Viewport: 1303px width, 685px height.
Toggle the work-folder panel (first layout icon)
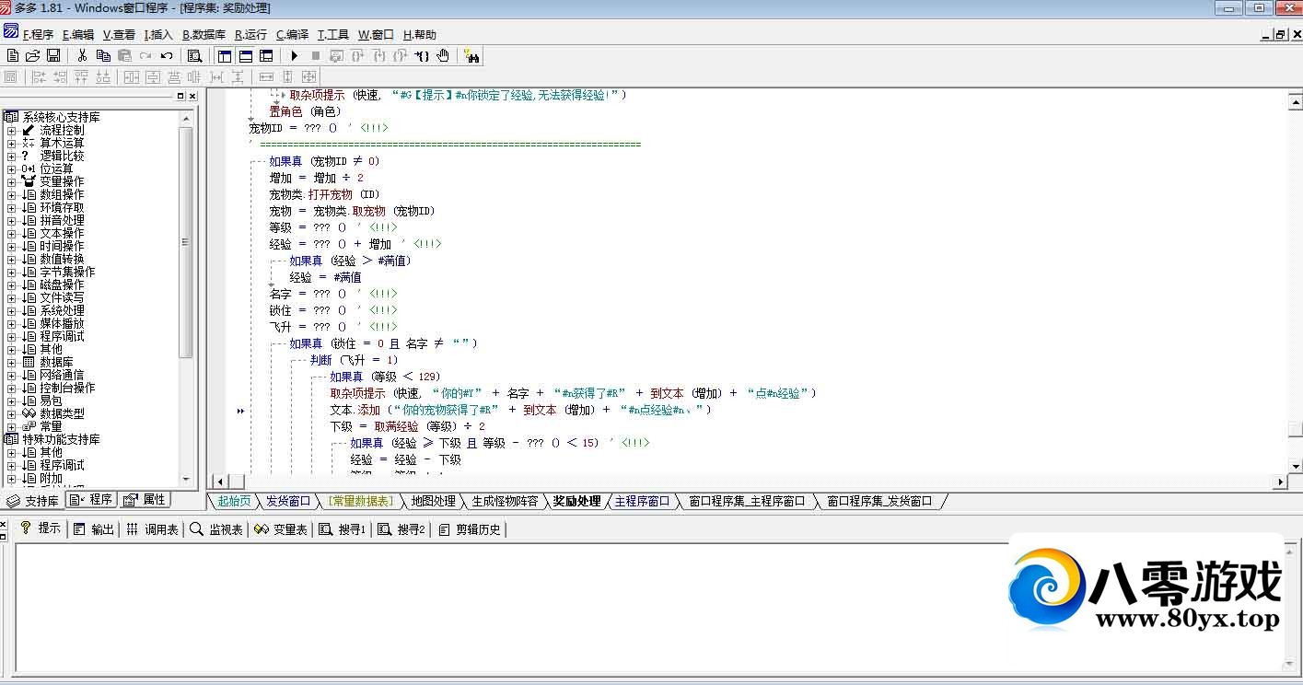(x=224, y=56)
